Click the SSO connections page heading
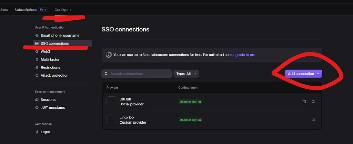The width and height of the screenshot is (353, 144). point(125,29)
